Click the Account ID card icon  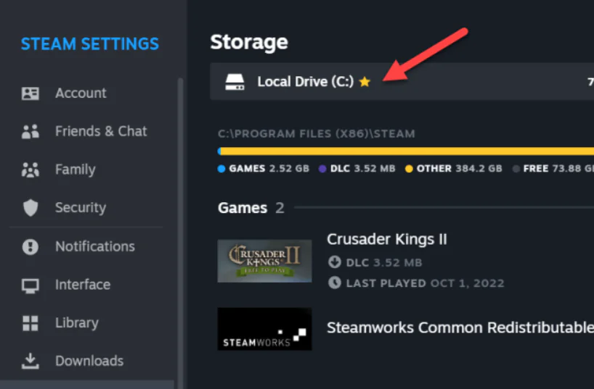(x=30, y=93)
